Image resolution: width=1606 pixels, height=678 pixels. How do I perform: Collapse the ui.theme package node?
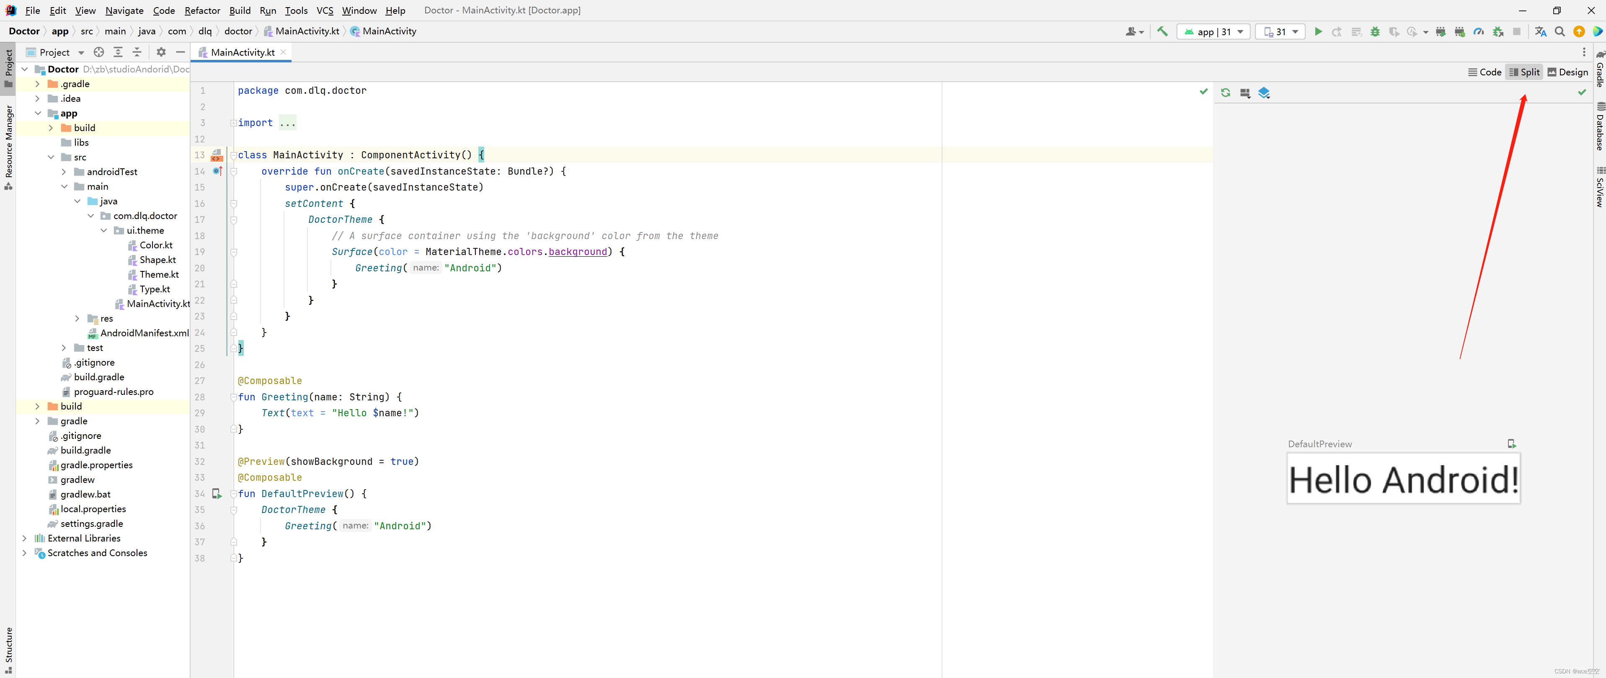tap(103, 231)
